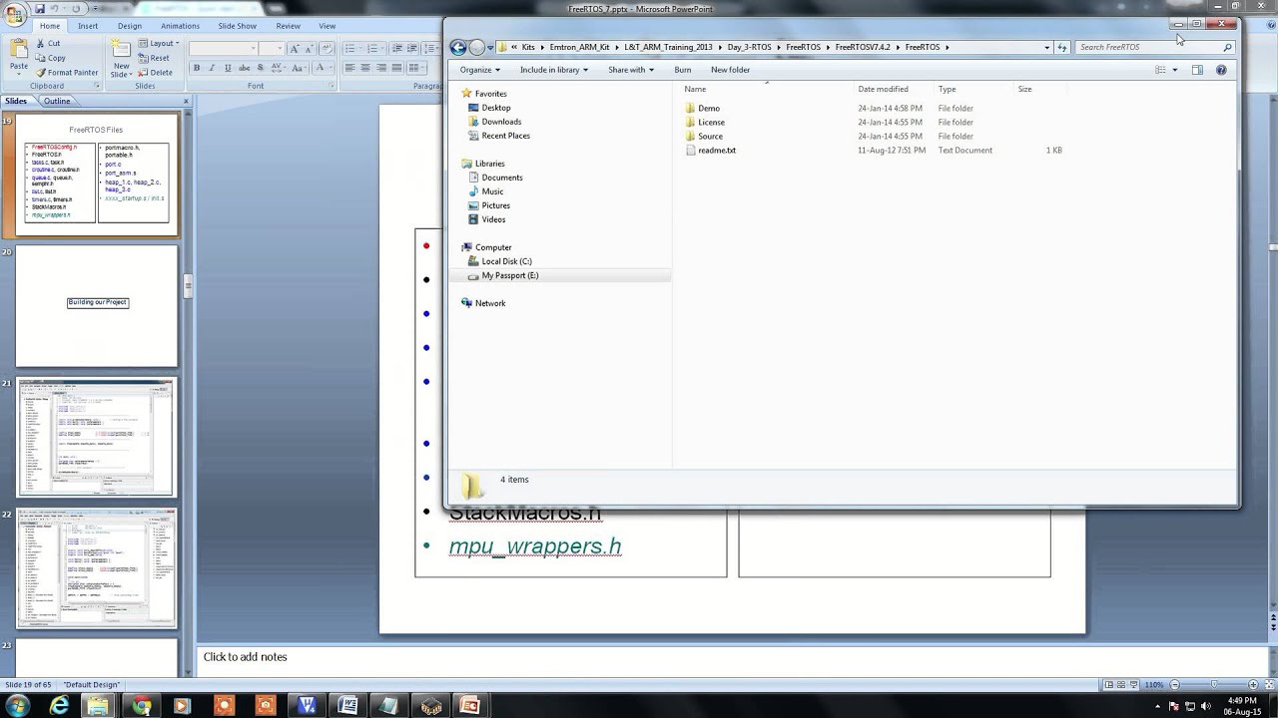The width and height of the screenshot is (1278, 718).
Task: Close the Slides/Outline pane
Action: (x=186, y=101)
